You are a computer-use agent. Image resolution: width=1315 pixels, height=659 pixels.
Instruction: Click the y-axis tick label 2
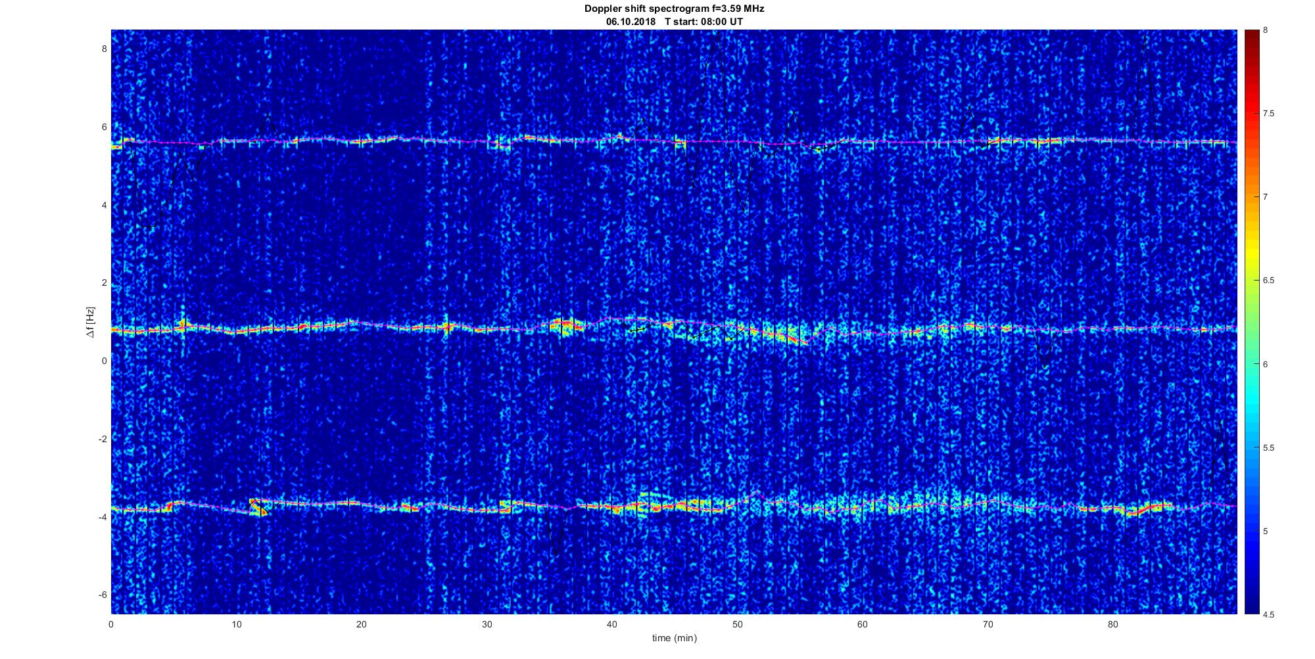click(104, 283)
